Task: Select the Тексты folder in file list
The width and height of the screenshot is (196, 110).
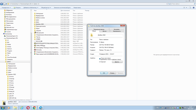Action: pos(38,37)
